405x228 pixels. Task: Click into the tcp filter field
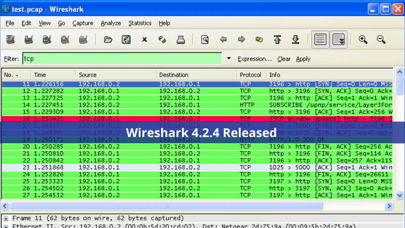122,59
